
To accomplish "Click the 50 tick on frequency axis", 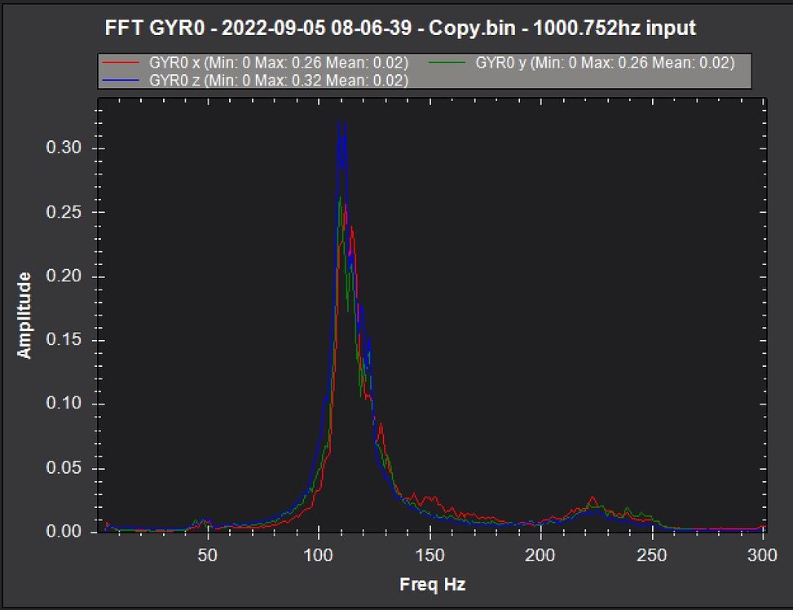I will coord(206,555).
